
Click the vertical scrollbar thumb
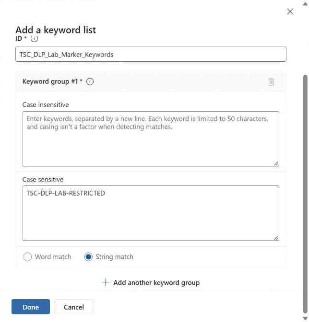pyautogui.click(x=305, y=194)
